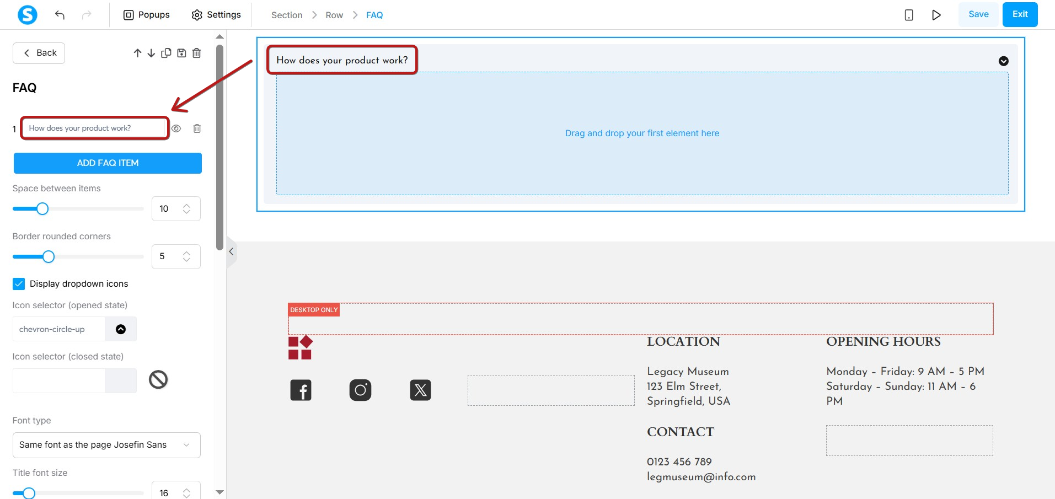Toggle the FAQ item chevron on canvas

[x=1004, y=61]
